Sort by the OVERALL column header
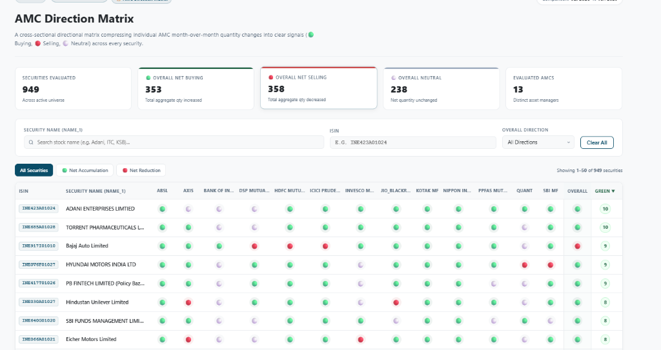 (577, 191)
